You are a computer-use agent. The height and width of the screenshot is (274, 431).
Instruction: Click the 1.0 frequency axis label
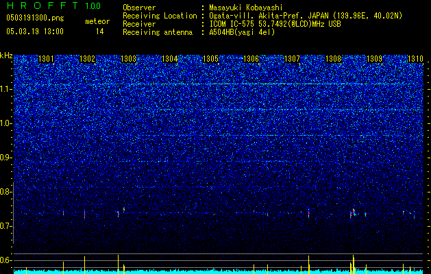click(5, 123)
